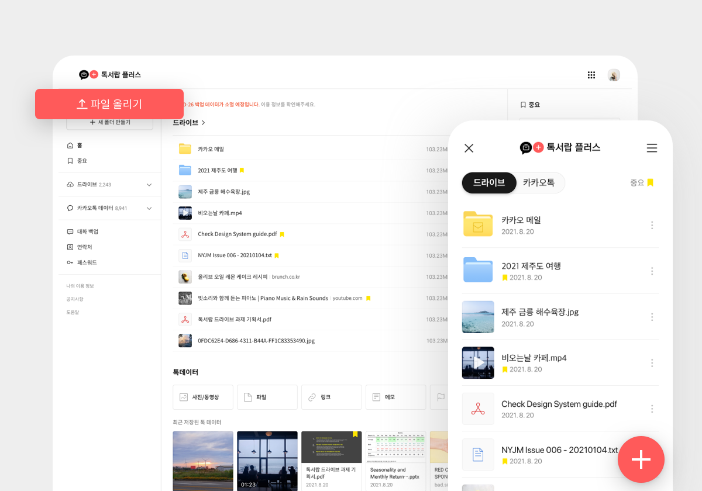The width and height of the screenshot is (702, 491).
Task: Open more options for 제주 금릉 해수욕장.jpg on mobile
Action: [x=652, y=317]
